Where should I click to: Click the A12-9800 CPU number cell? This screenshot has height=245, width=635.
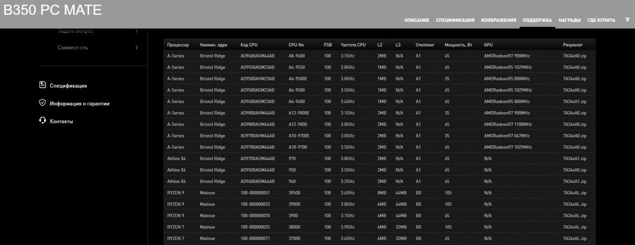click(298, 124)
